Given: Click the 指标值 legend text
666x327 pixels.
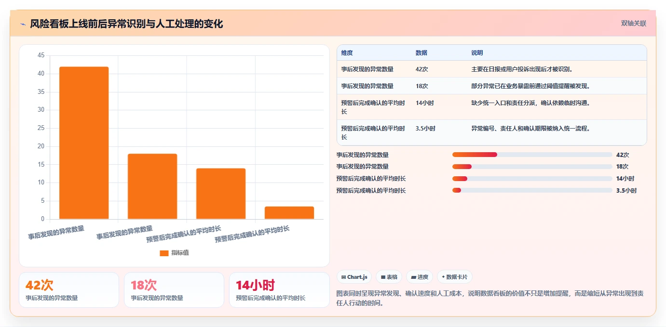Looking at the screenshot, I should (x=180, y=253).
